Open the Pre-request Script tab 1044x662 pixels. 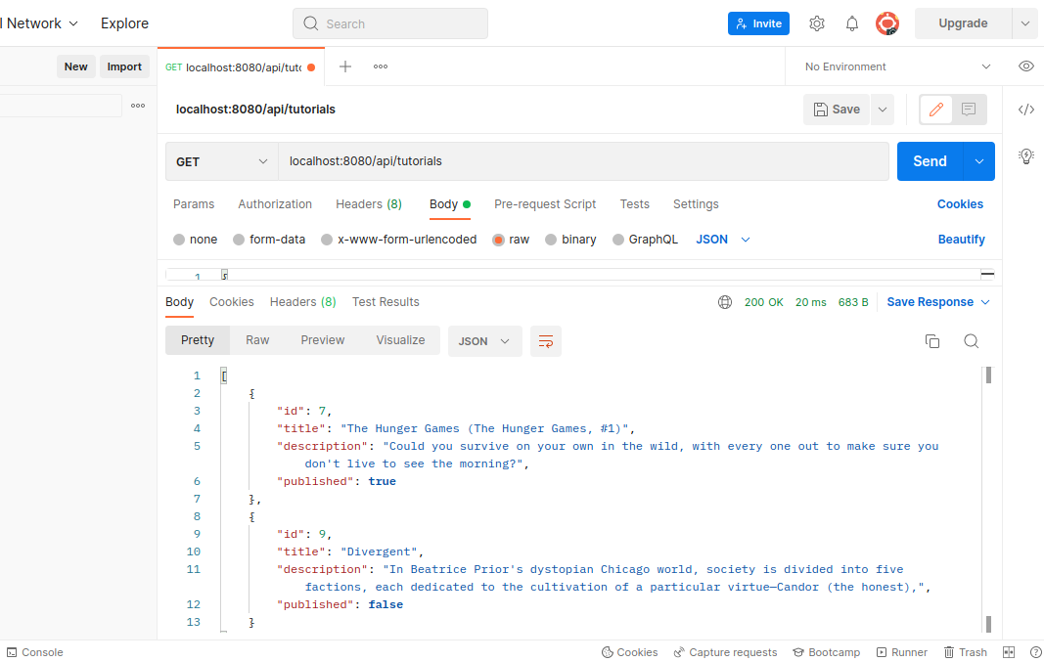point(545,204)
